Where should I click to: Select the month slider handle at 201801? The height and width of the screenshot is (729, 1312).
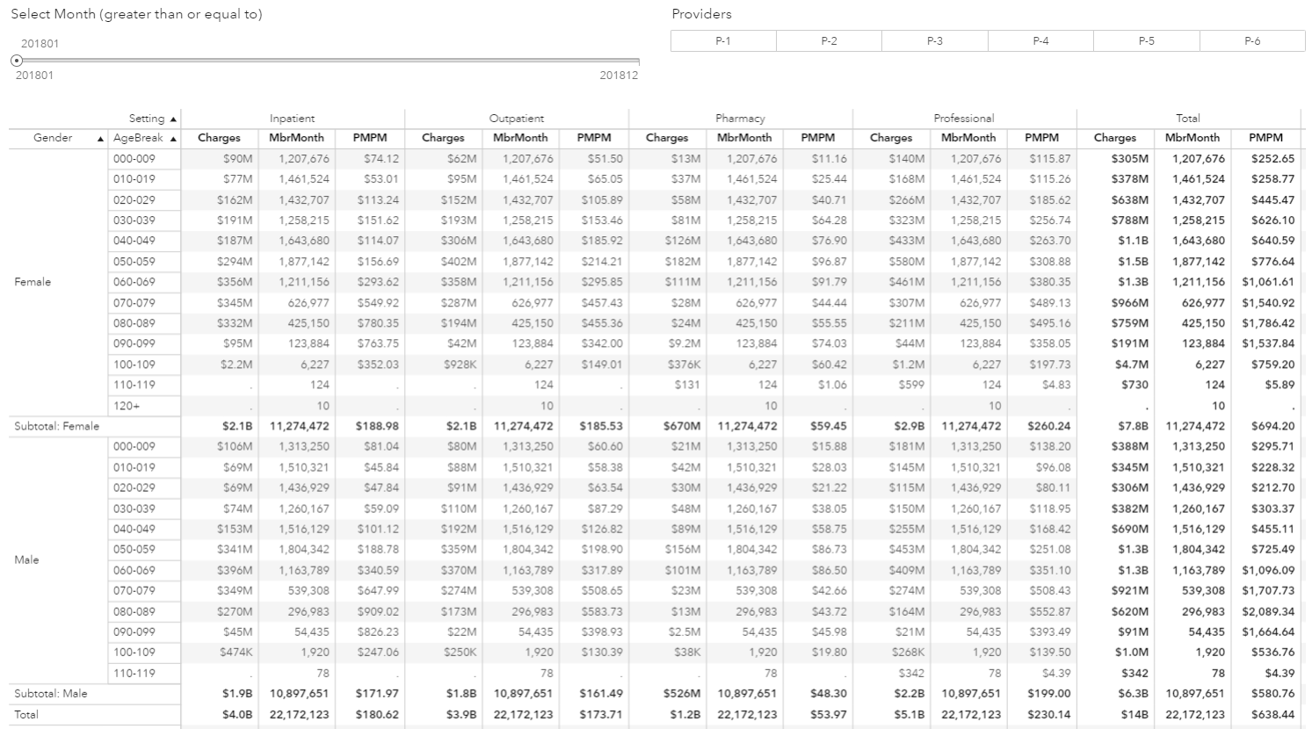17,61
